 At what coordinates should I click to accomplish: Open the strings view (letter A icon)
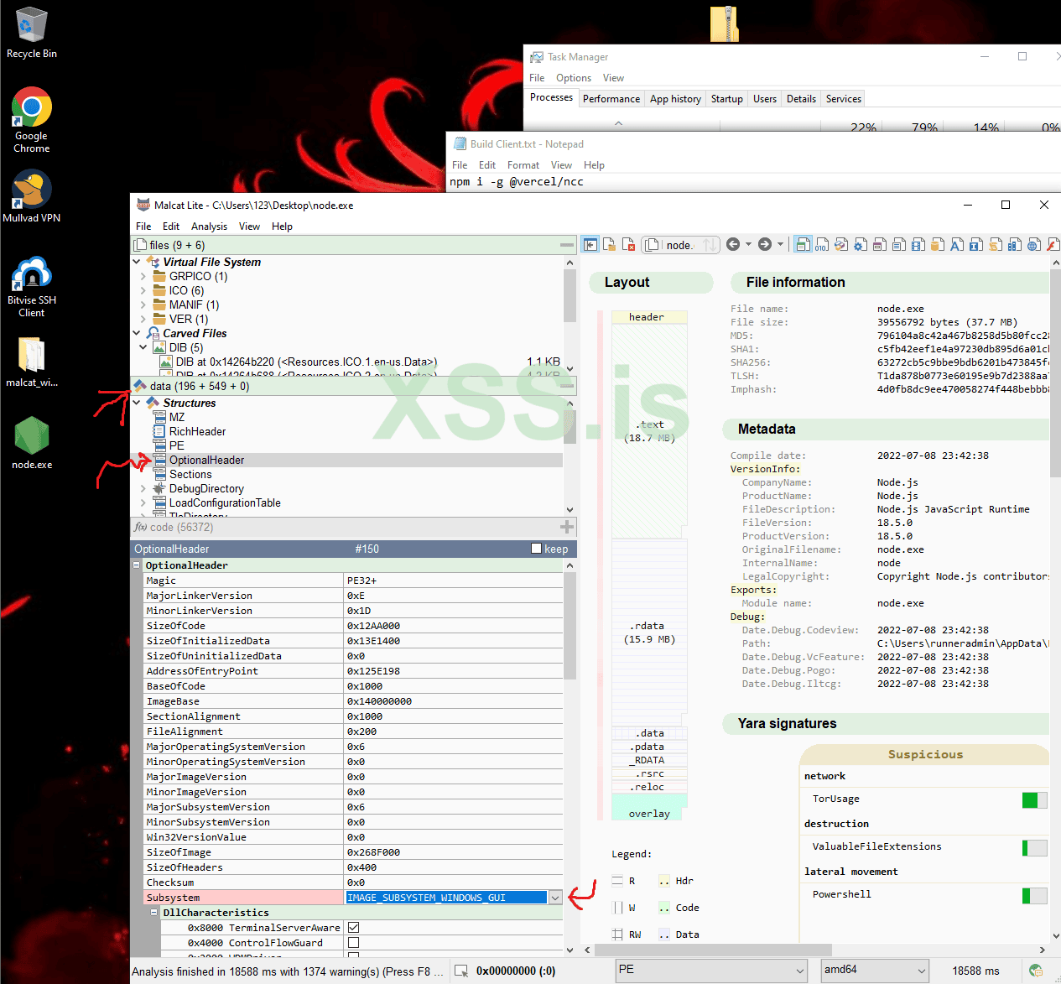click(x=956, y=245)
